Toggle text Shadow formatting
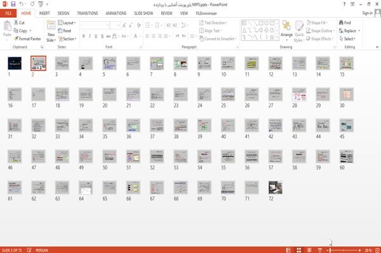 click(x=102, y=36)
